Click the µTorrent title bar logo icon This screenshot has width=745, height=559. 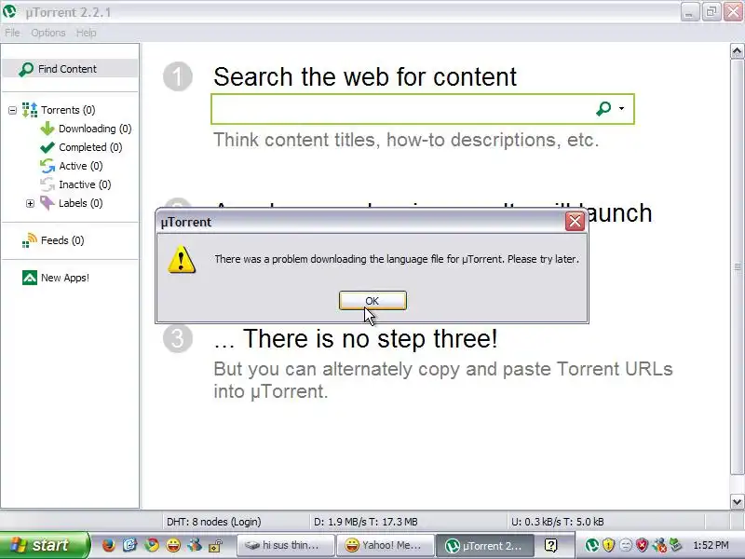[x=9, y=11]
